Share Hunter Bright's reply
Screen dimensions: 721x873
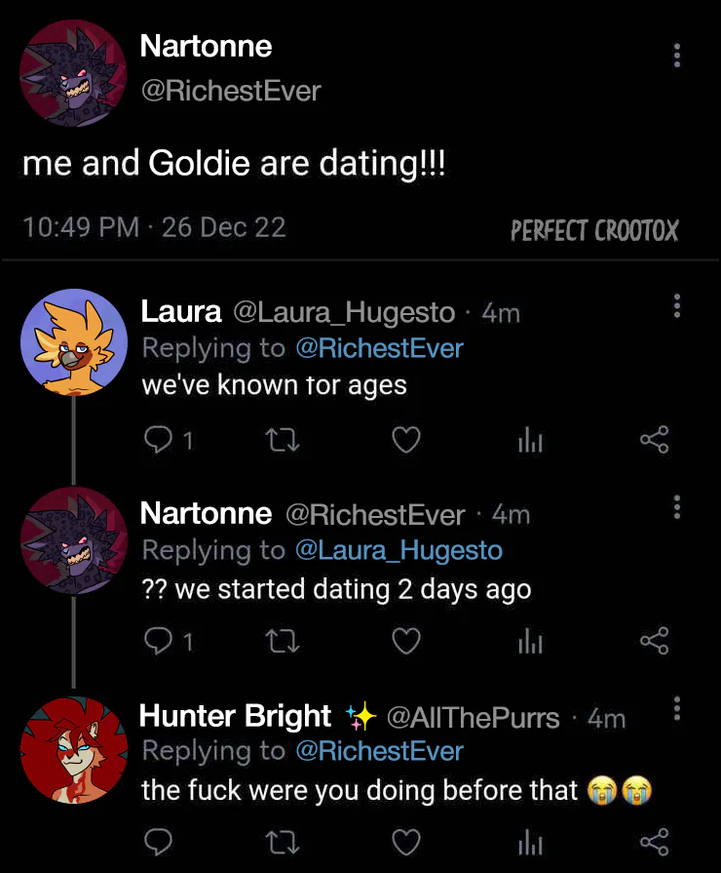655,841
